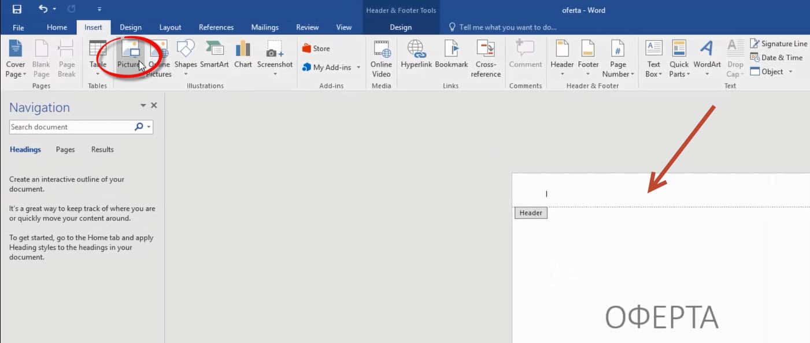Open Customize Quick Access Toolbar dropdown
The image size is (810, 343).
coord(99,9)
